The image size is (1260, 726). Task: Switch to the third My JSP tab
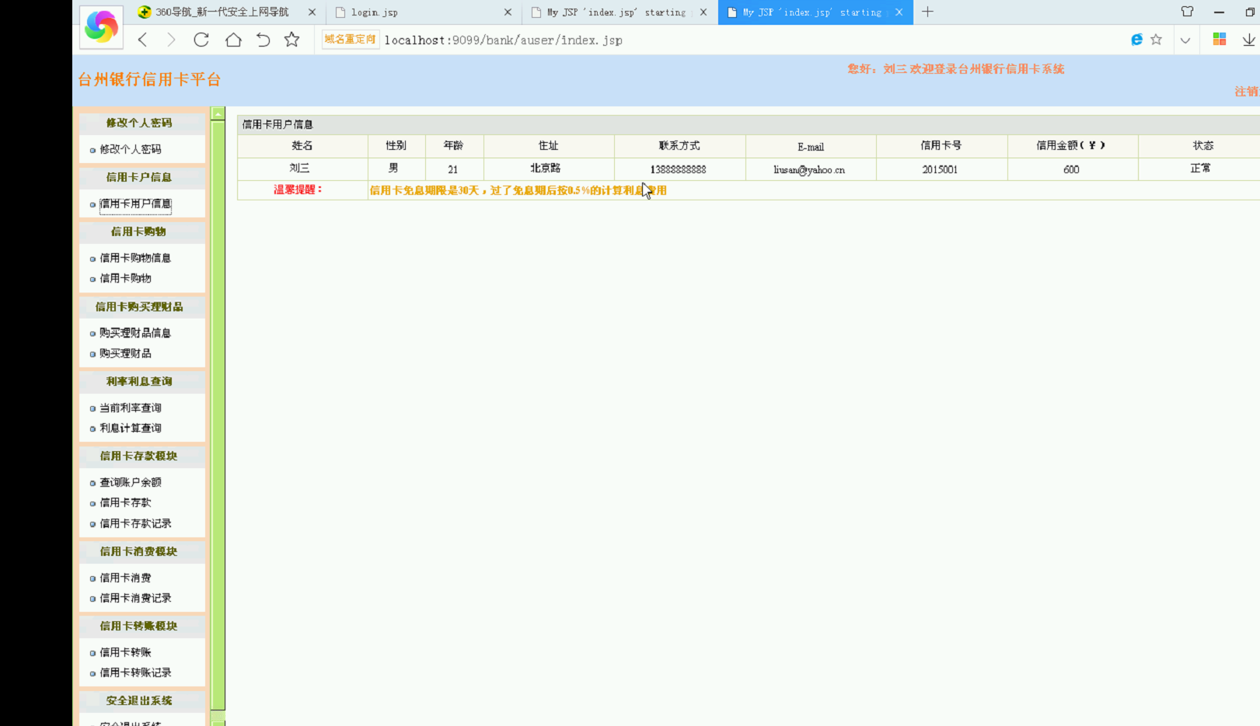click(620, 12)
